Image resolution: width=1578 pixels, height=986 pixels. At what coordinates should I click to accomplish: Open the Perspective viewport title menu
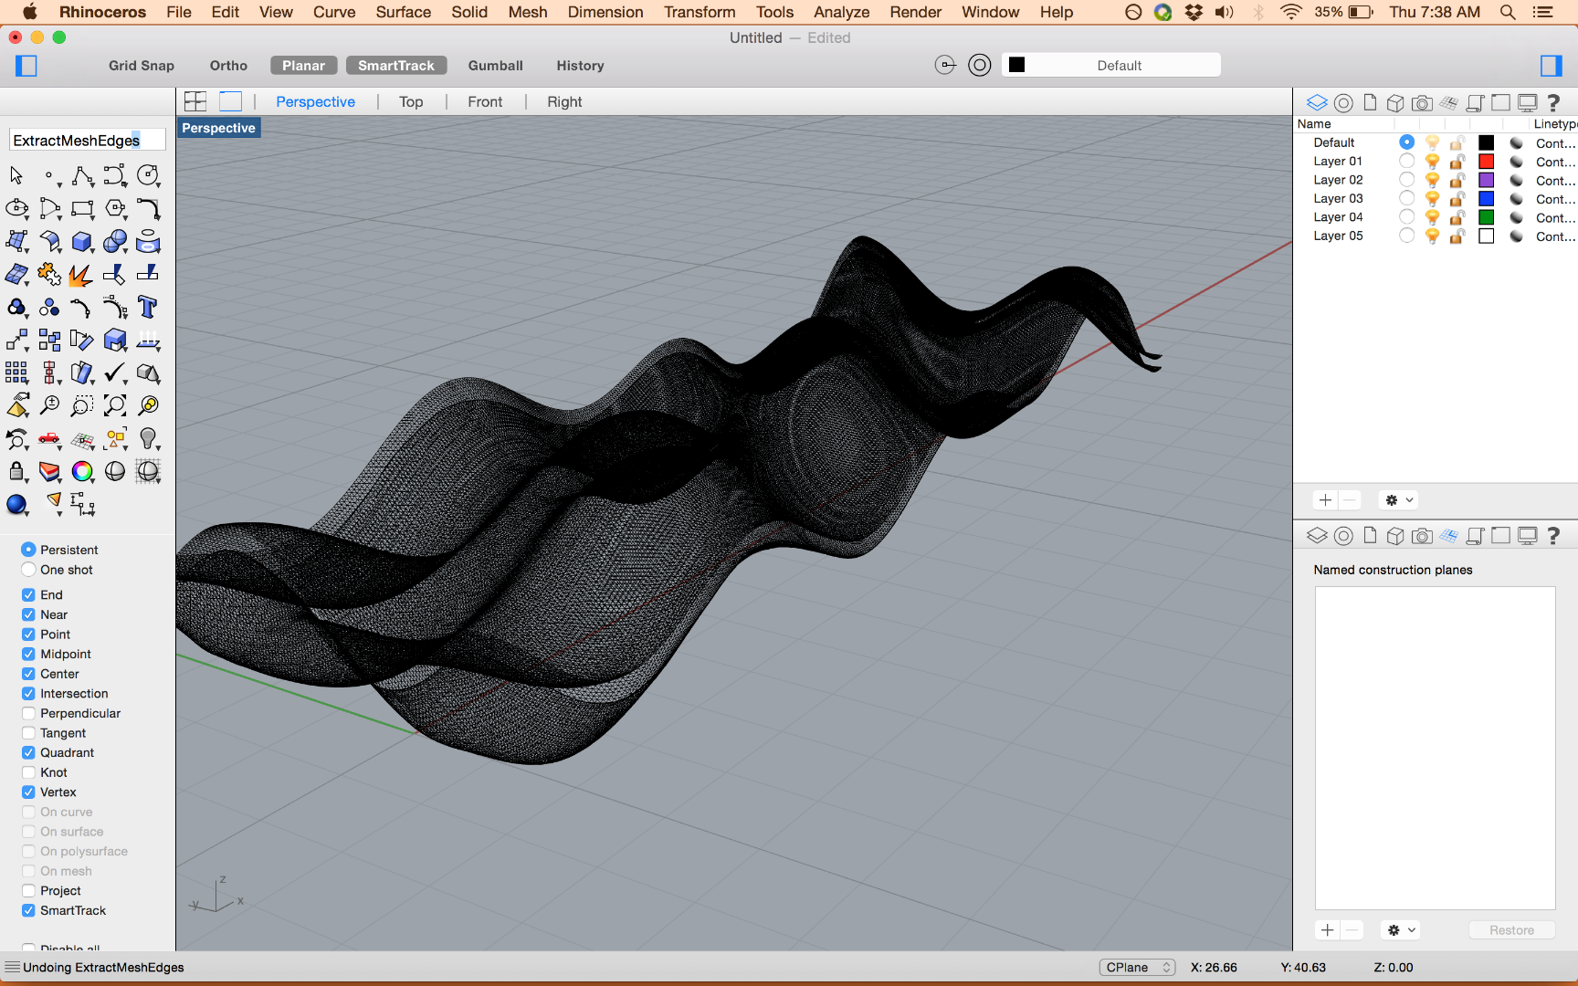coord(218,128)
